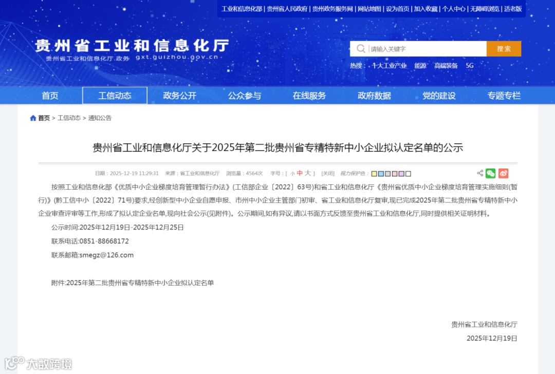The height and width of the screenshot is (374, 555).
Task: Turn off protection color via 关闭
Action: point(327,173)
